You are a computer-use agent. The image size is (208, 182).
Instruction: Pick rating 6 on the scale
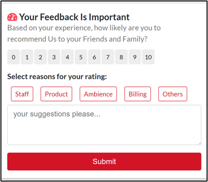(x=94, y=57)
